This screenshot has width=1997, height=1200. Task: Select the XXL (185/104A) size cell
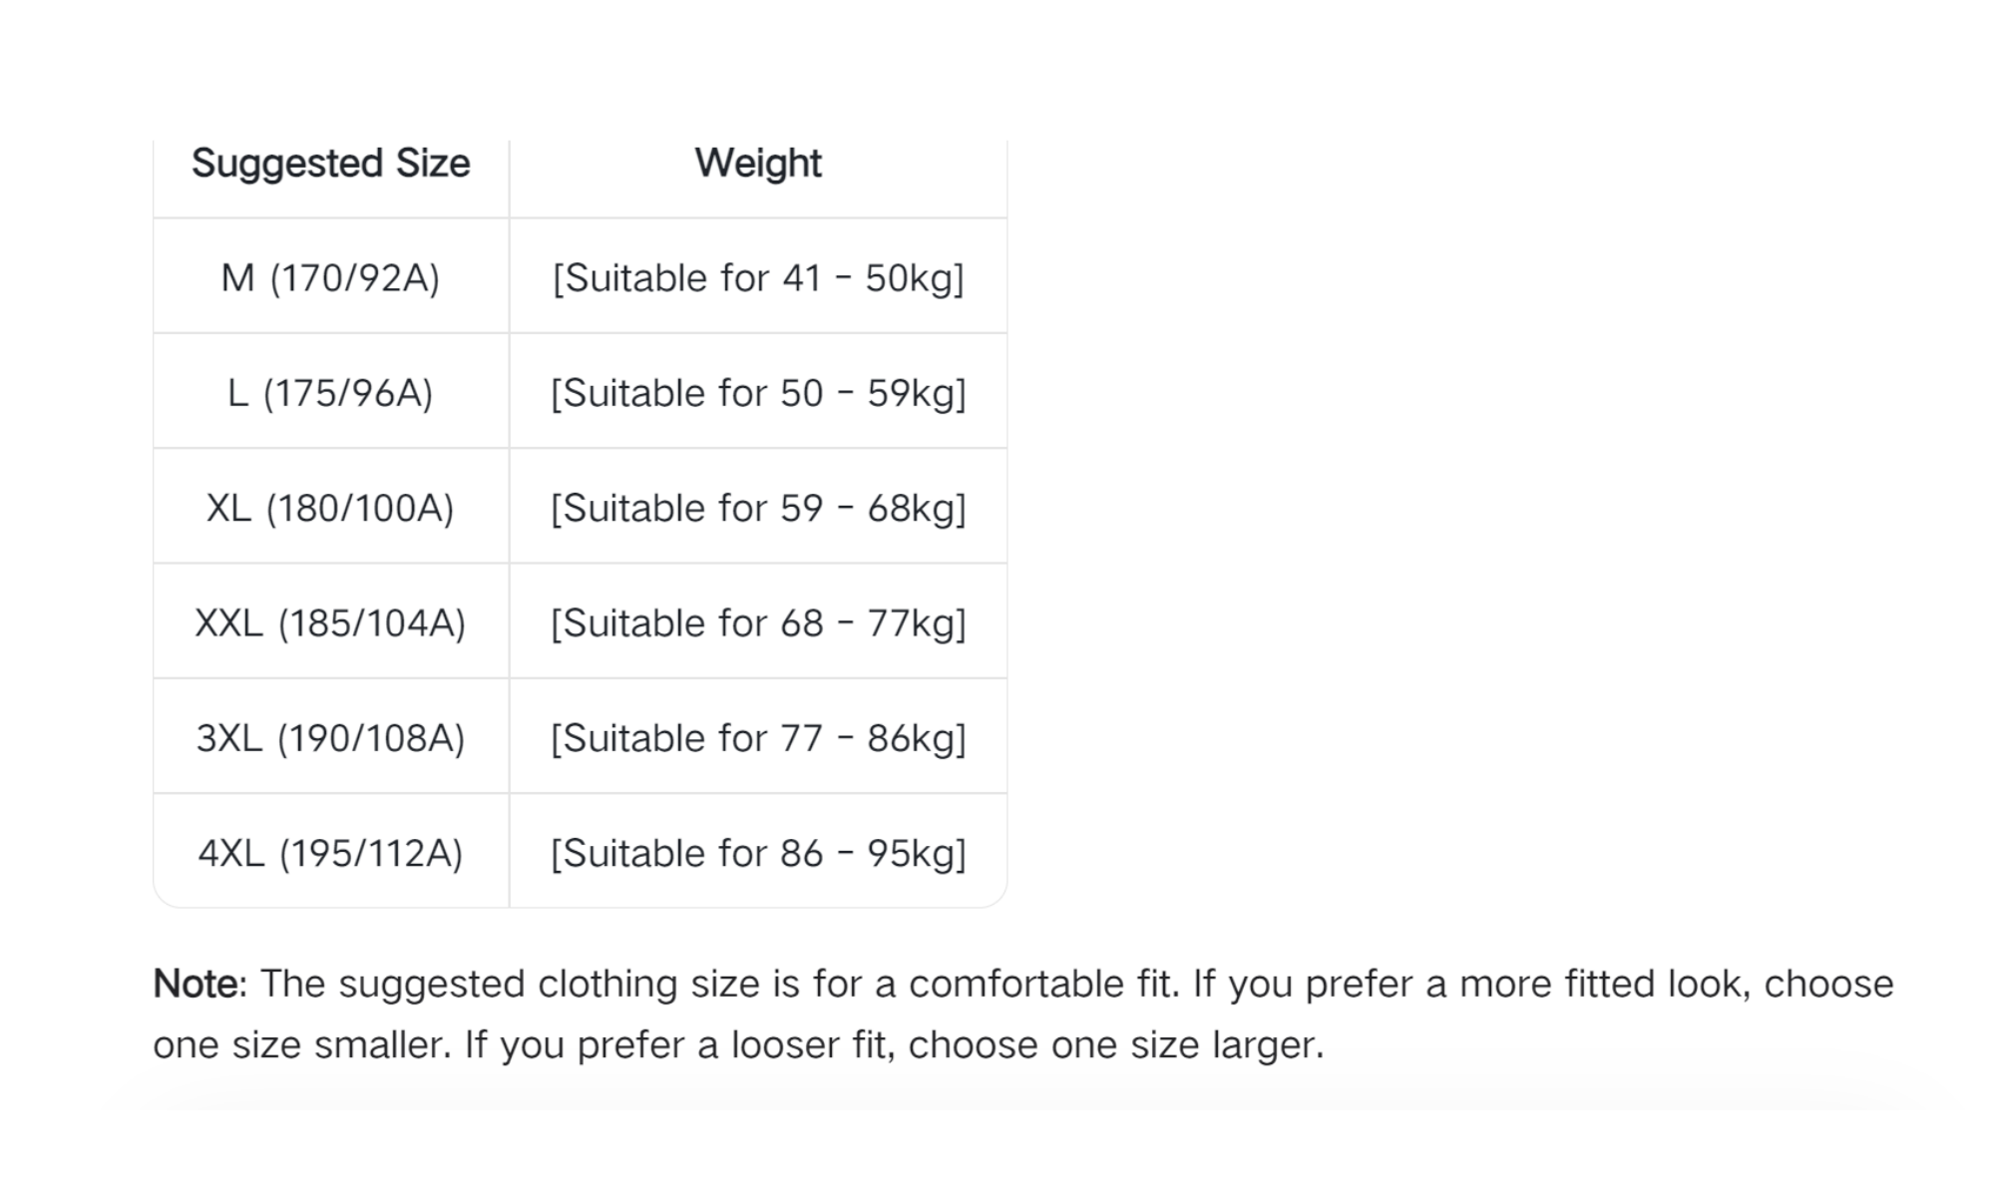pyautogui.click(x=330, y=623)
